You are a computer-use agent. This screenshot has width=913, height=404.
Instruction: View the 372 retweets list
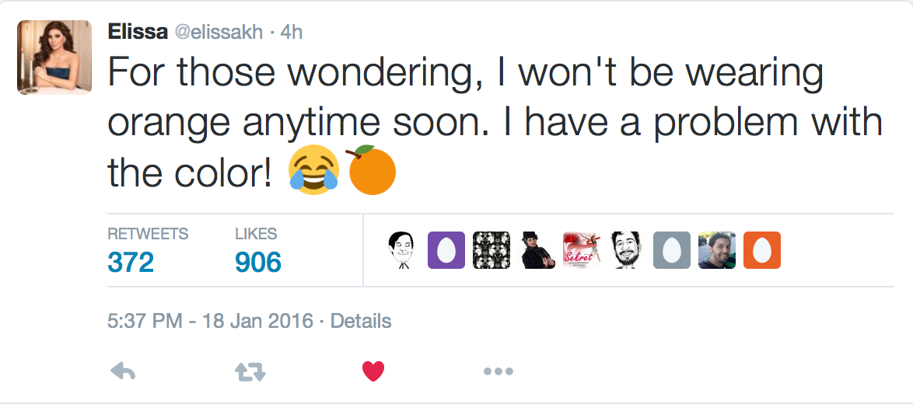[131, 262]
